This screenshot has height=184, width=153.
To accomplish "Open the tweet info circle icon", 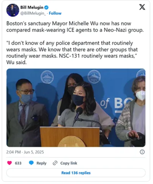I will 142,152.
